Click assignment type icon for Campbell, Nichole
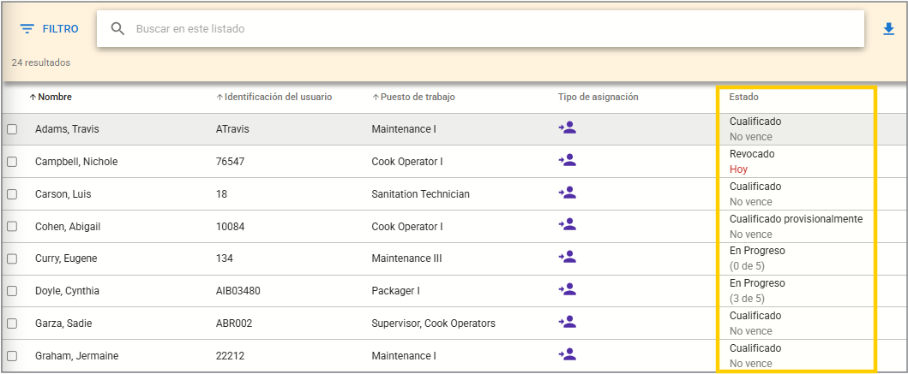Screen dimensions: 908x374 567,161
